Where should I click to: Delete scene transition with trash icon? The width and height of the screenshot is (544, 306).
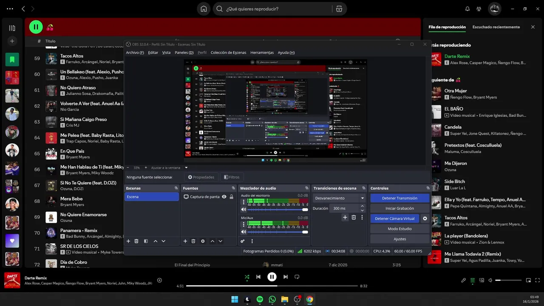coord(354,217)
